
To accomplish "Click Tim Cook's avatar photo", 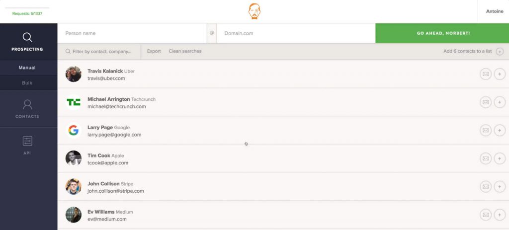I will (x=74, y=158).
